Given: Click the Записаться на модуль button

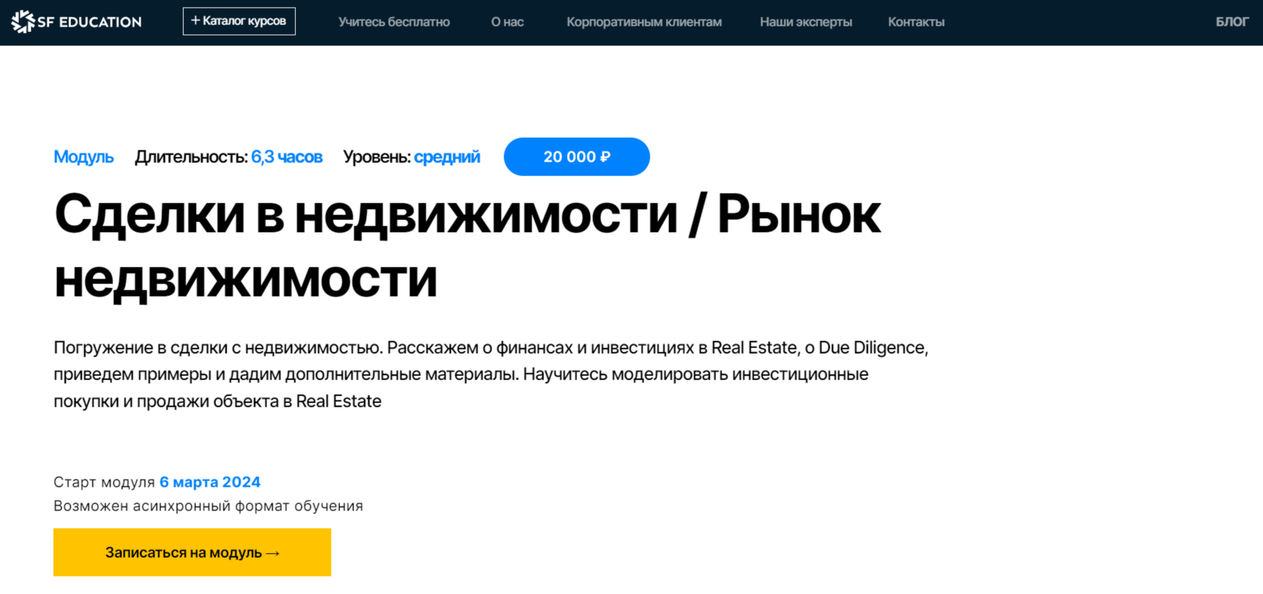Looking at the screenshot, I should 192,552.
